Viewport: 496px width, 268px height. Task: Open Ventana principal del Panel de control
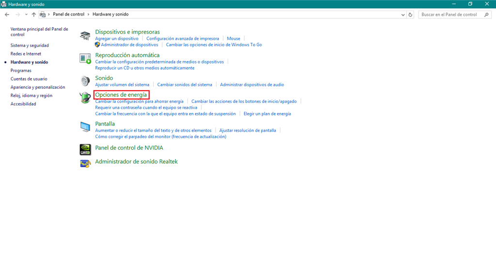39,32
